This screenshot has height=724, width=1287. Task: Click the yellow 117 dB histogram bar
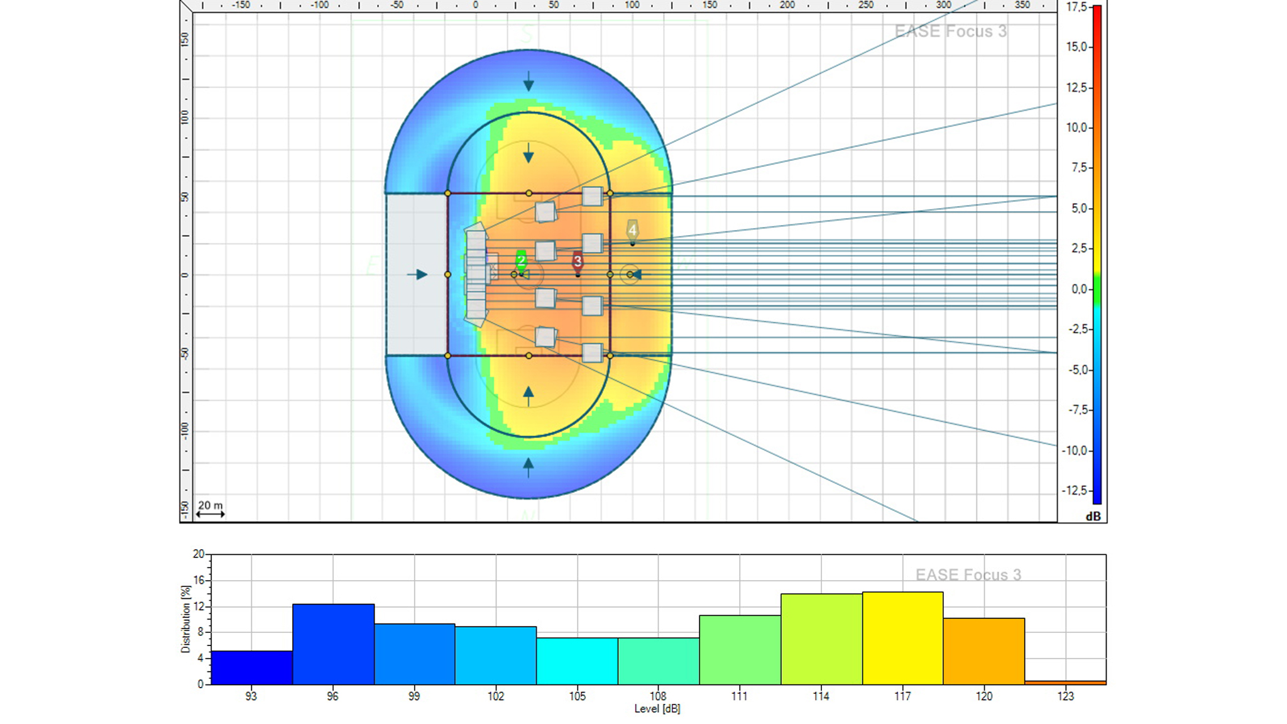point(902,638)
